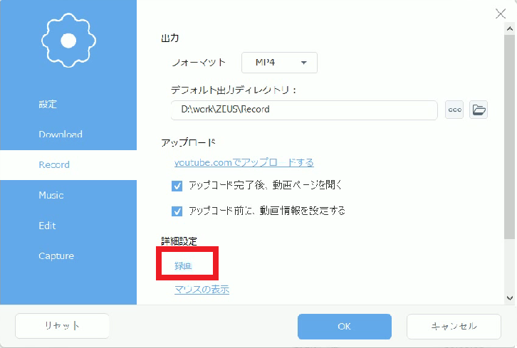Click the scrollbar down arrow
Screen dimensions: 517x348
click(x=510, y=297)
